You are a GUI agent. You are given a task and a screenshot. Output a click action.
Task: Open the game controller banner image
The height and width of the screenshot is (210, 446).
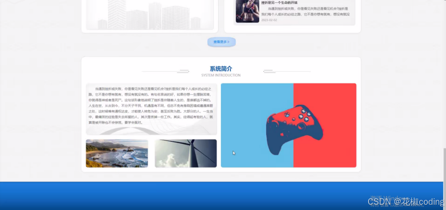tap(288, 125)
